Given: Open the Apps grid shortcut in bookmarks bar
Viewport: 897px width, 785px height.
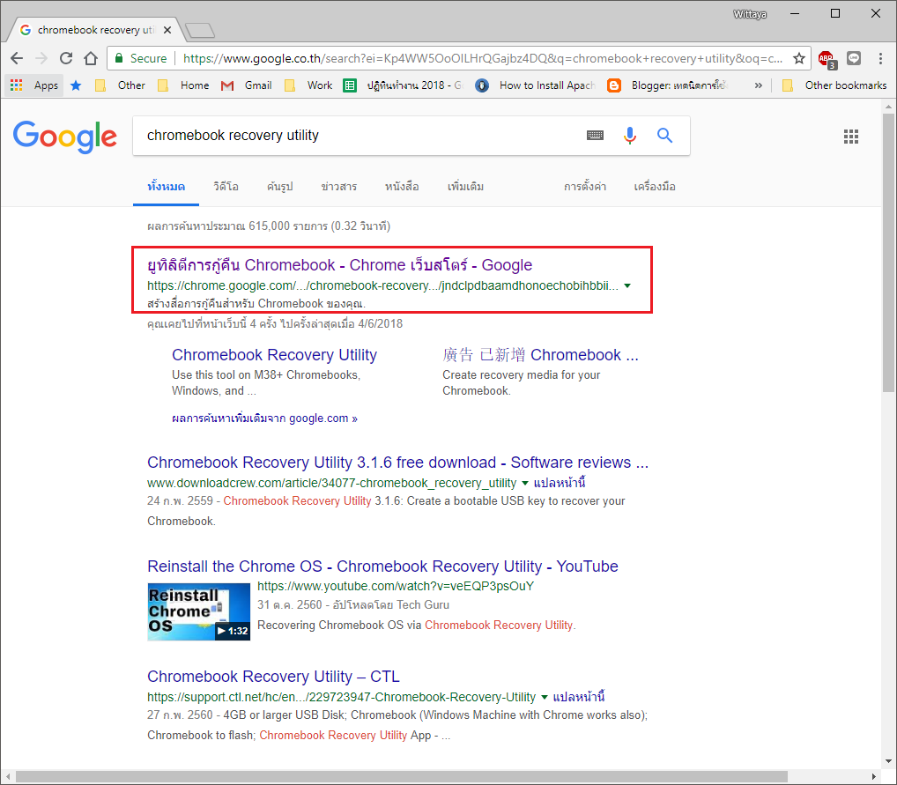Looking at the screenshot, I should click(x=33, y=85).
